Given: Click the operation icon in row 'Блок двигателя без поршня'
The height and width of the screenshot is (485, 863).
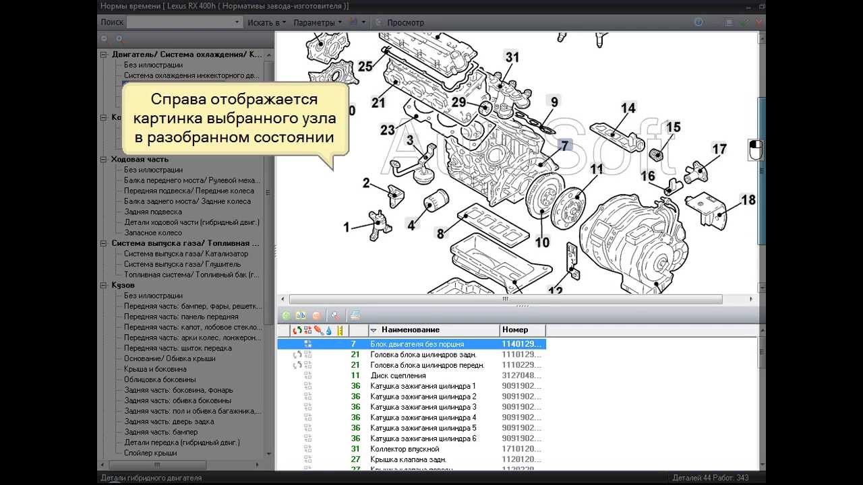Looking at the screenshot, I should tap(307, 344).
